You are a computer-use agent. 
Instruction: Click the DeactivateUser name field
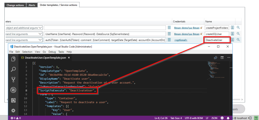click(217, 40)
